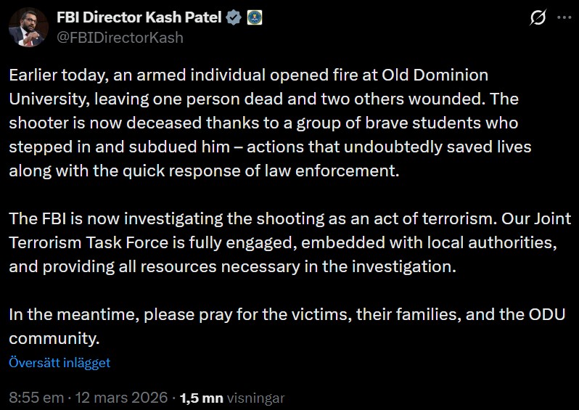Image resolution: width=579 pixels, height=410 pixels.
Task: Click the word community in the post
Action: click(x=53, y=338)
